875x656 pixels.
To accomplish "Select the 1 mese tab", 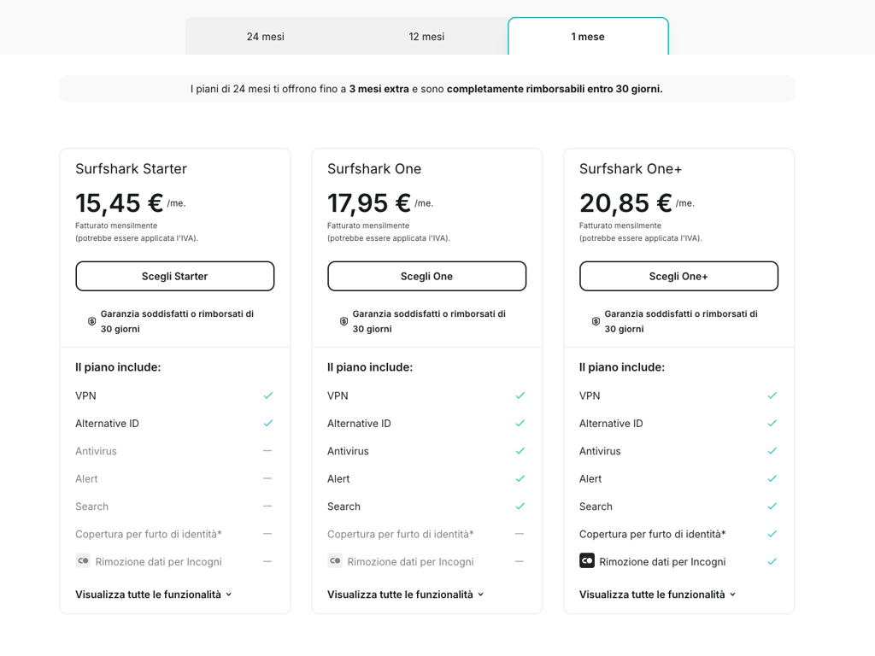I will pyautogui.click(x=588, y=36).
